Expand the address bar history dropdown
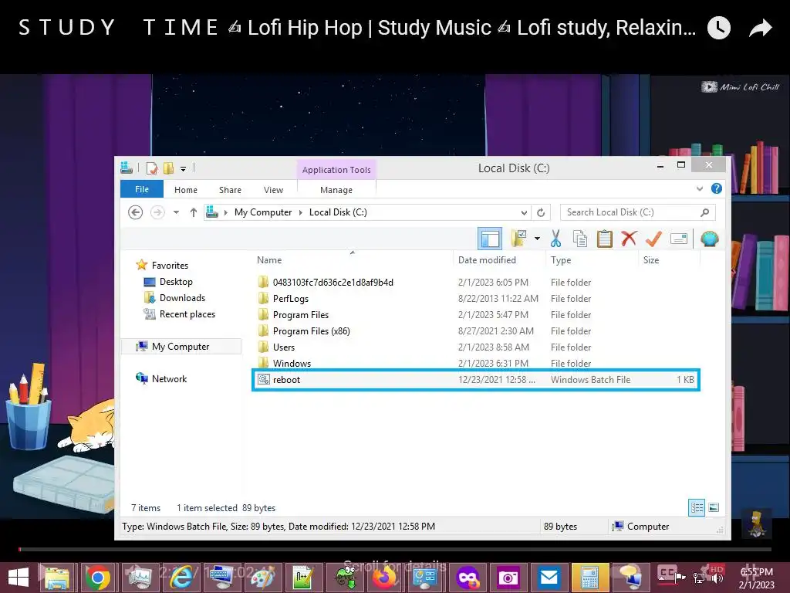The width and height of the screenshot is (790, 593). 524,212
